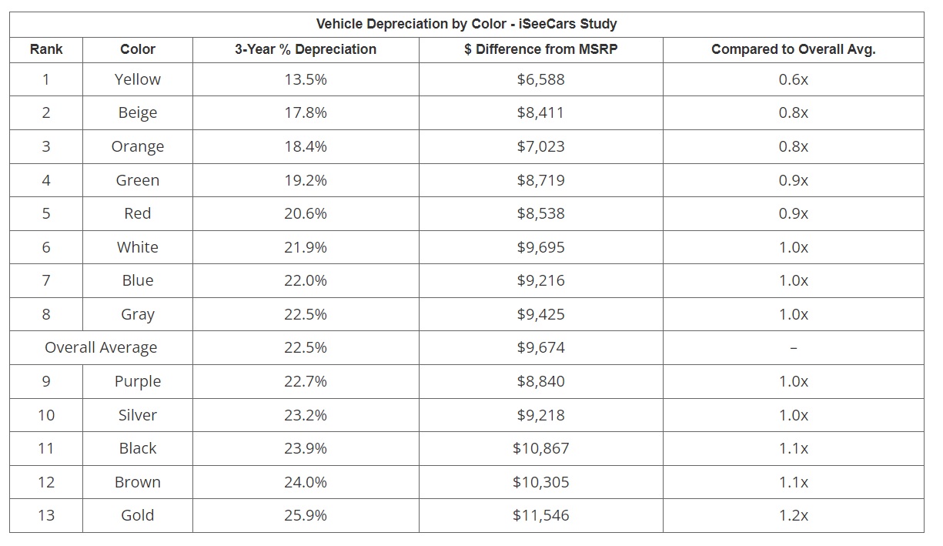This screenshot has width=943, height=546.
Task: Select the Beige color cell
Action: [138, 112]
